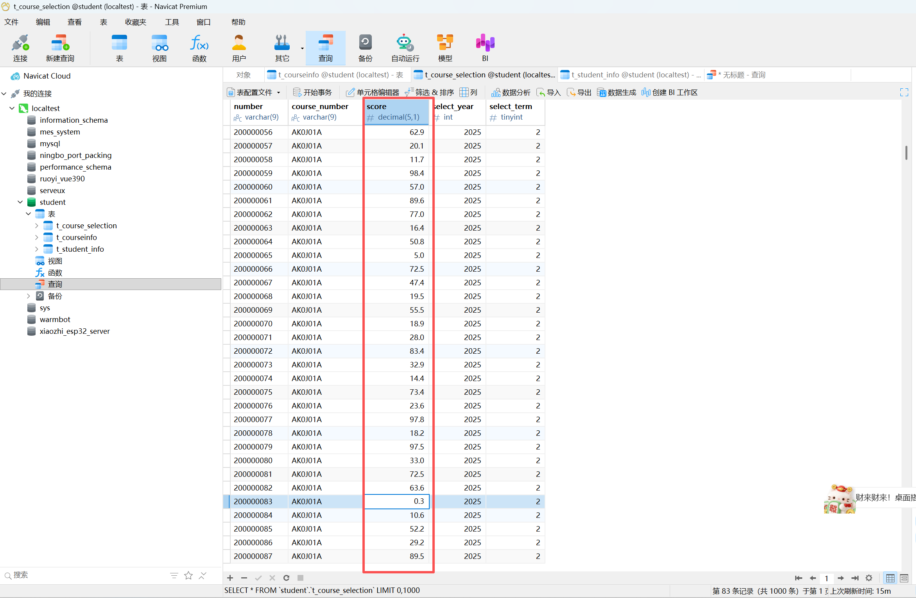This screenshot has width=916, height=598.
Task: Switch to form view icon at bottom right
Action: coord(904,578)
